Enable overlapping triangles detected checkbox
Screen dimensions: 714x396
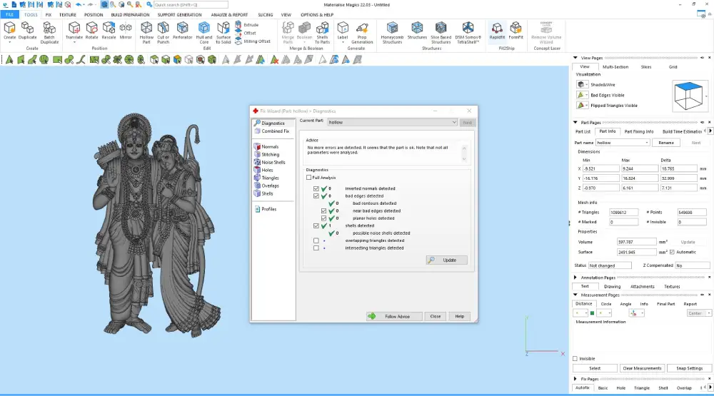[x=316, y=240]
